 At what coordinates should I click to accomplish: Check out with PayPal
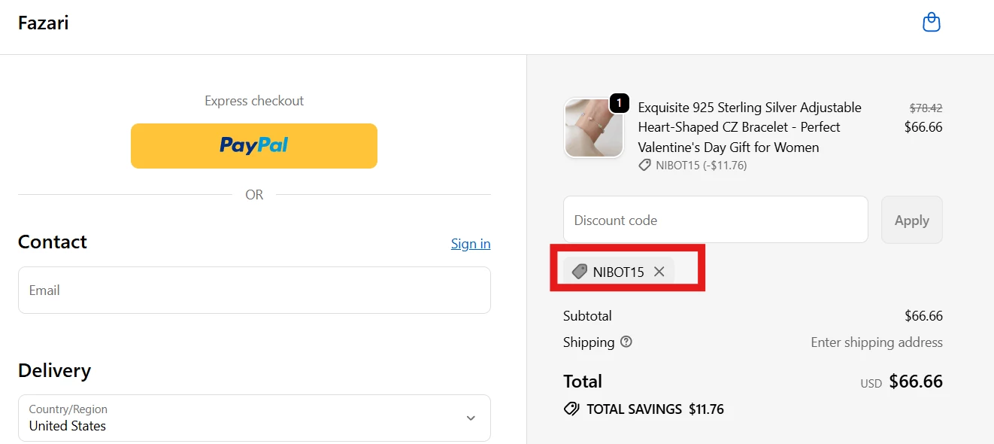point(254,145)
